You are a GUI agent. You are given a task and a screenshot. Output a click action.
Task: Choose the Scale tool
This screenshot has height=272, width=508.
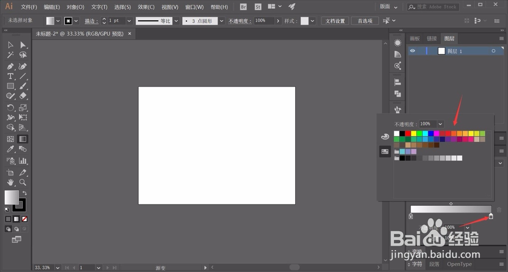point(23,108)
